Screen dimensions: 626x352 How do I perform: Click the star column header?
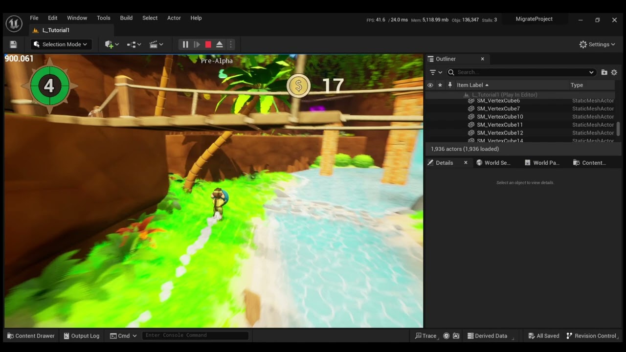(440, 85)
